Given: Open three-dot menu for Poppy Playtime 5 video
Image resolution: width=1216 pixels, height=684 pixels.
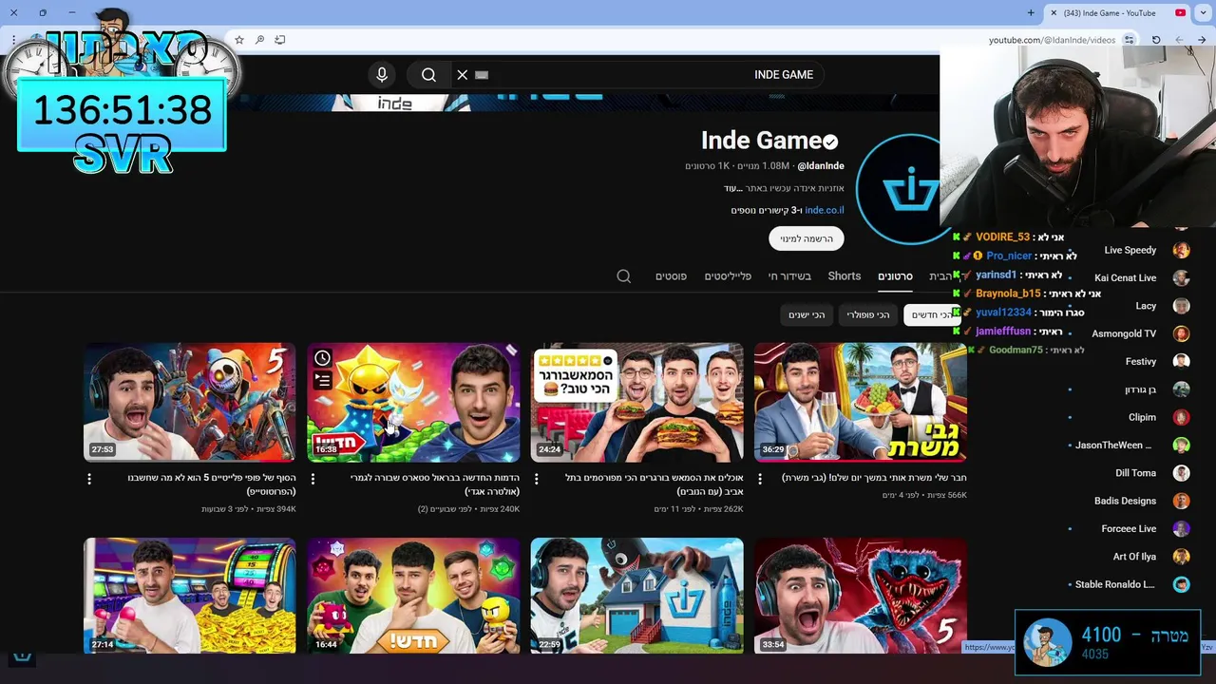Looking at the screenshot, I should (x=89, y=479).
